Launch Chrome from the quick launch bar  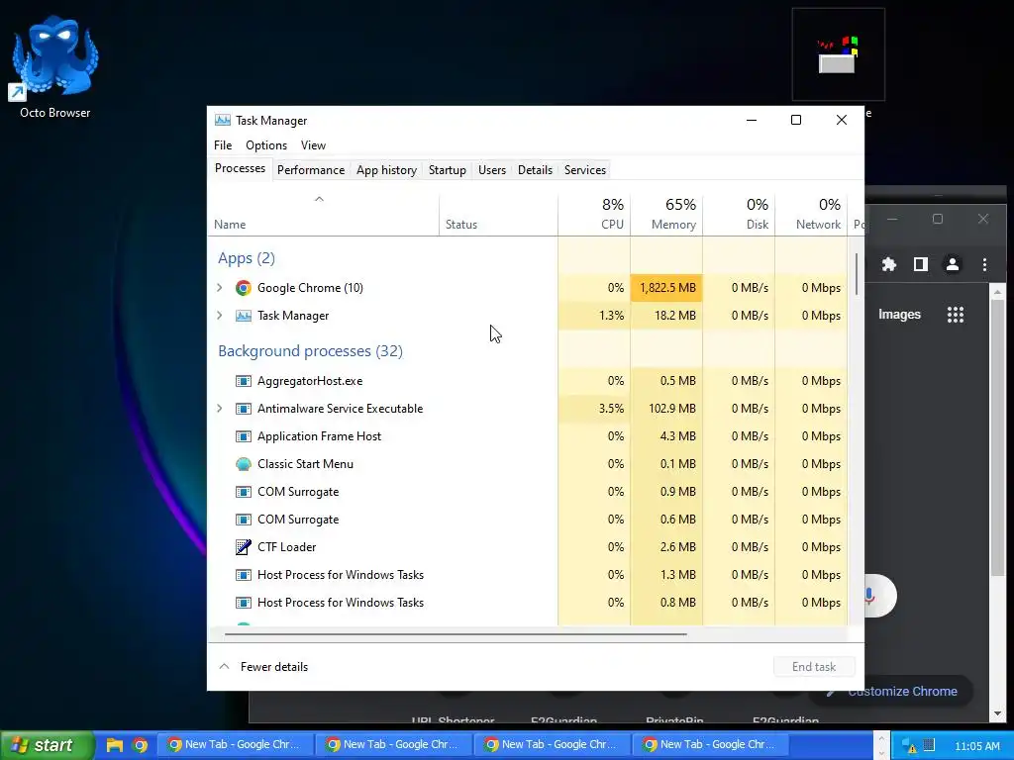click(140, 745)
